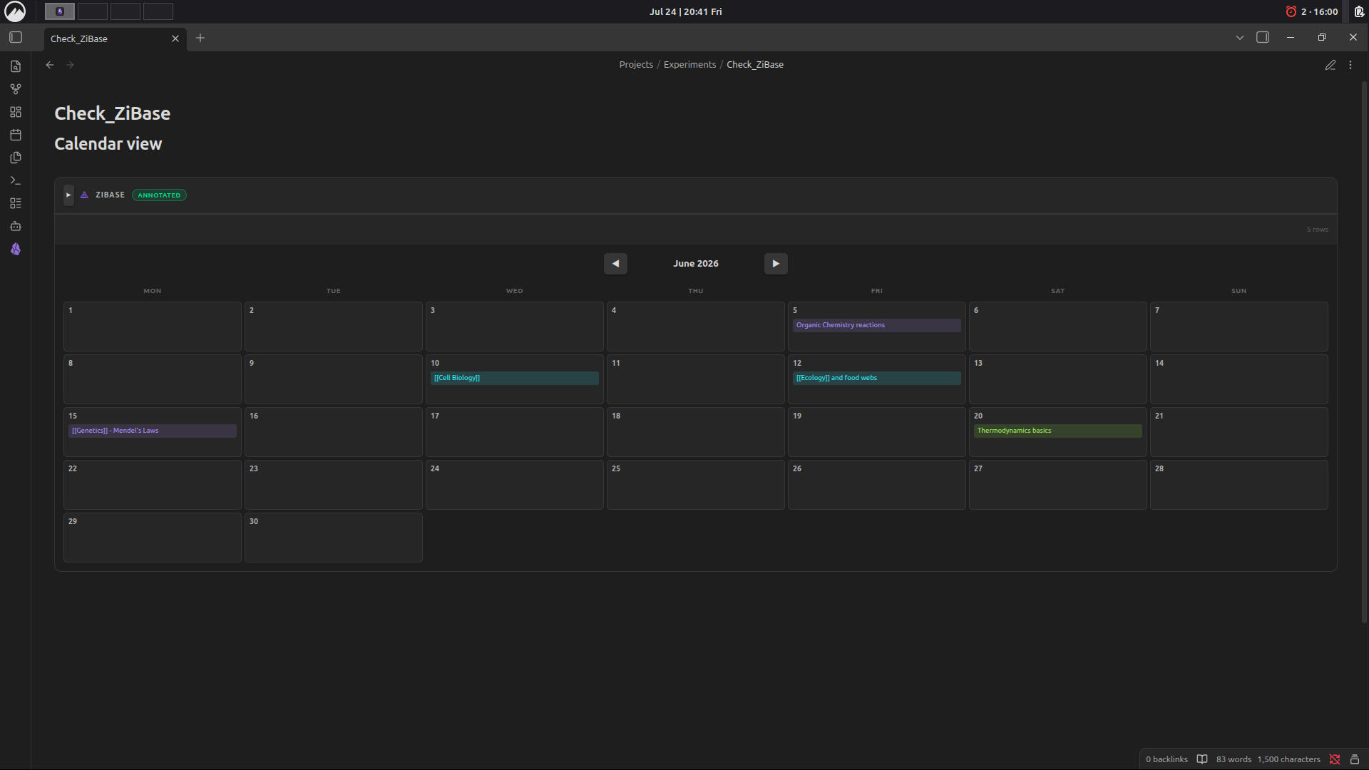Click the MON weekday header
This screenshot has height=770, width=1369.
tap(152, 291)
